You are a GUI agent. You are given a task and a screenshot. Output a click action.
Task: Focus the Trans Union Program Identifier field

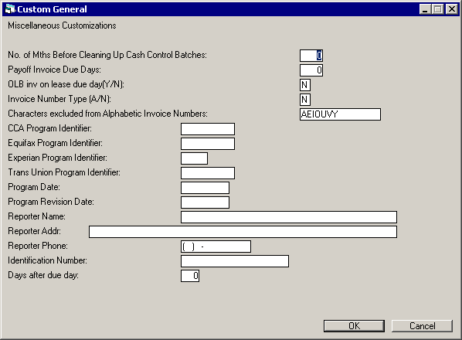tap(208, 173)
